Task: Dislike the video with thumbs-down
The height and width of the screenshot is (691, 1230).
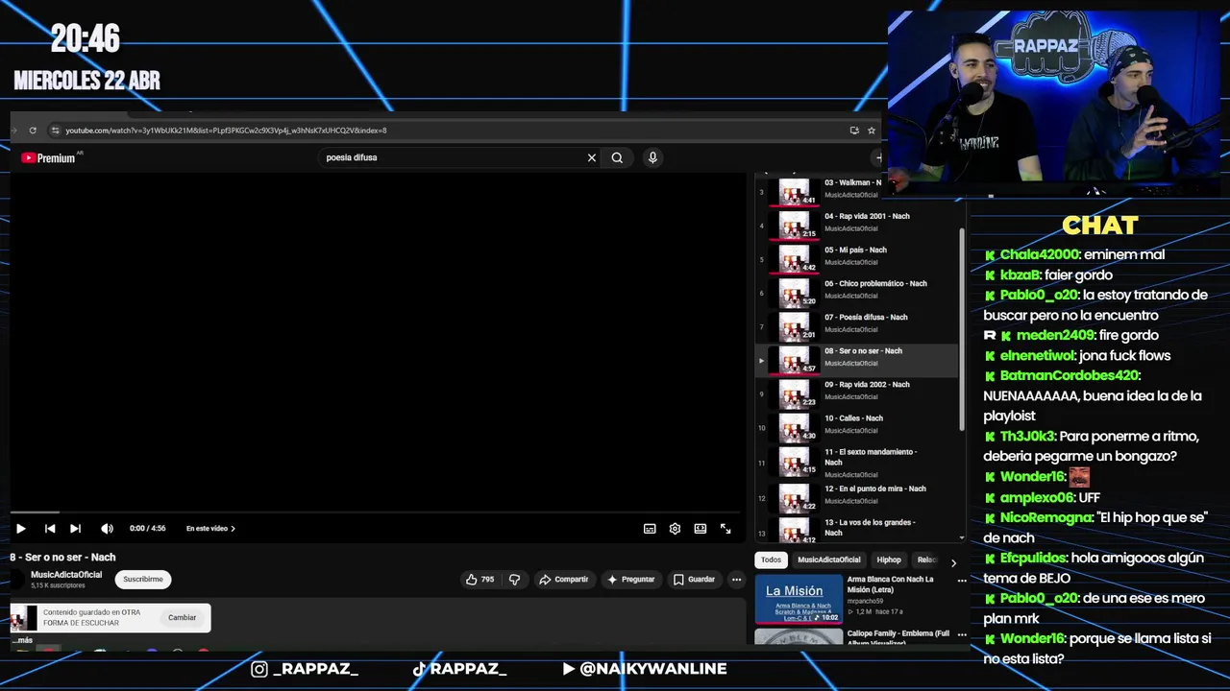Action: click(x=514, y=580)
